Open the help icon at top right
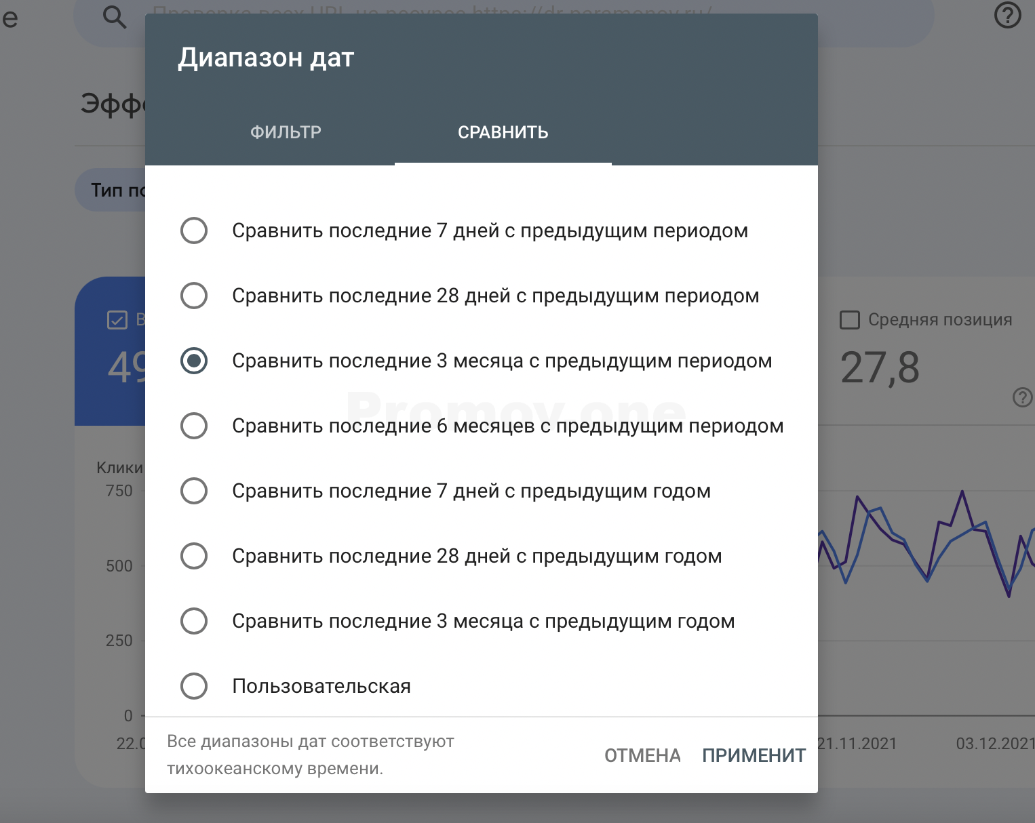1035x823 pixels. click(x=1007, y=15)
